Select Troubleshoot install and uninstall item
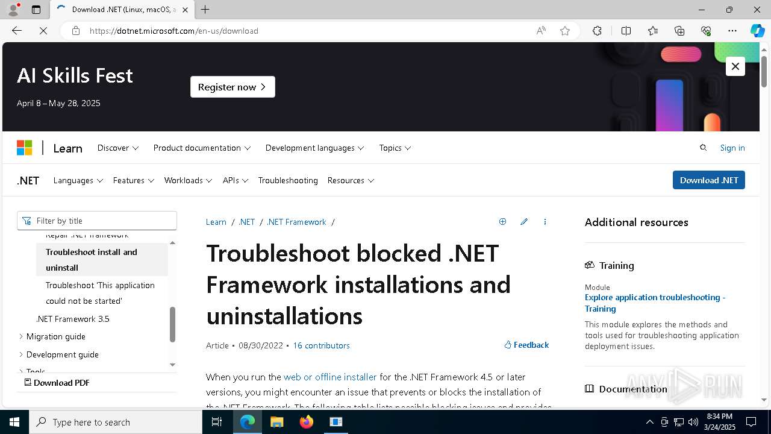Image resolution: width=771 pixels, height=434 pixels. (x=102, y=260)
